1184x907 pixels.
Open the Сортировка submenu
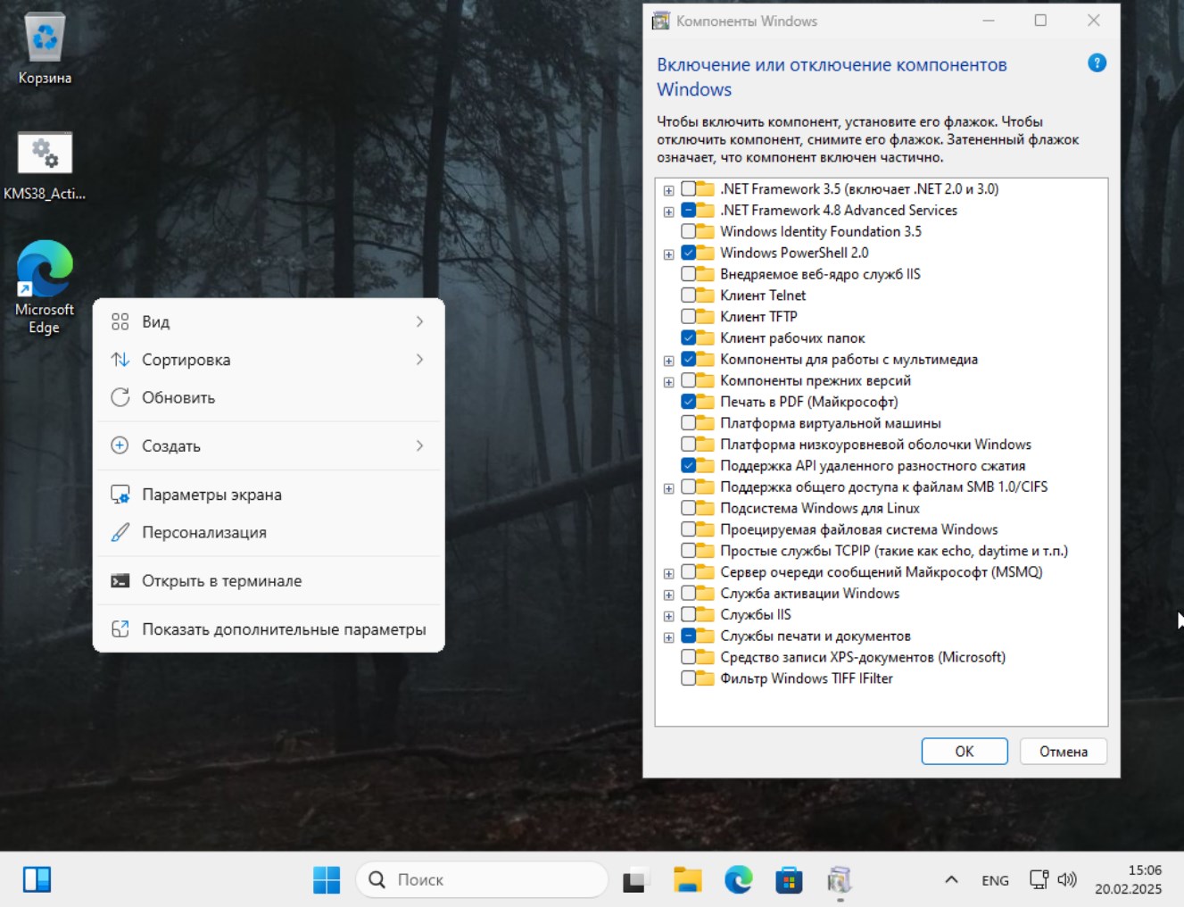pos(269,360)
